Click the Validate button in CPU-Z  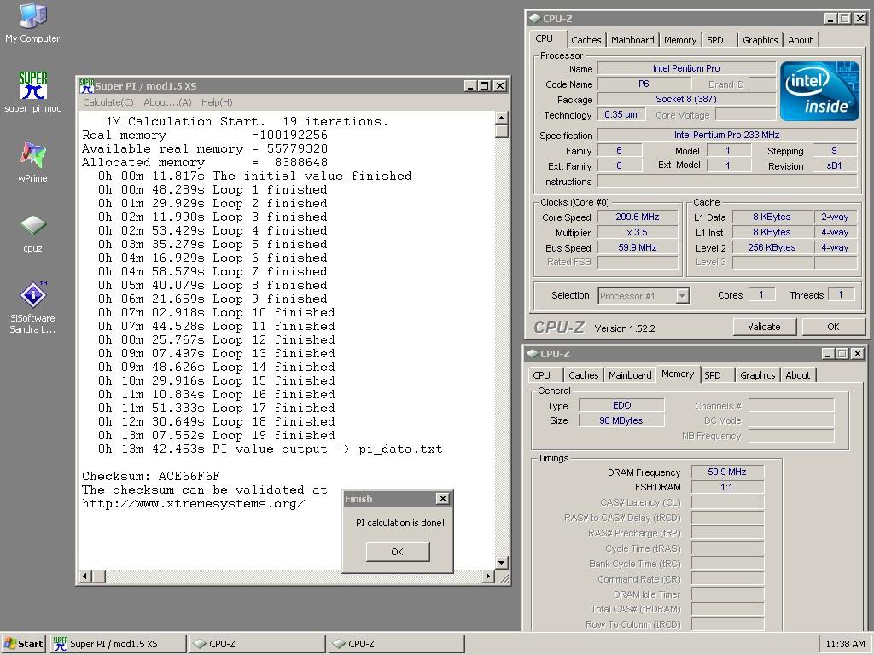coord(764,327)
